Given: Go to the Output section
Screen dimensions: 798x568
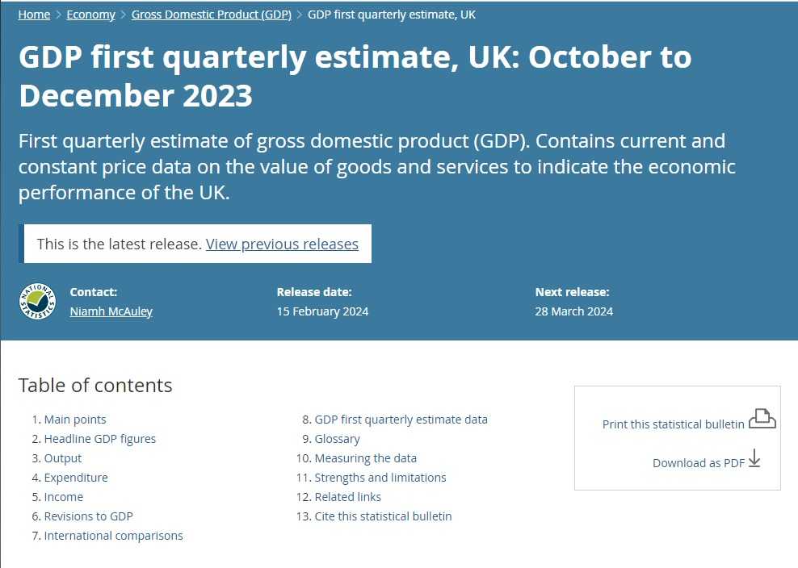Looking at the screenshot, I should coord(62,458).
